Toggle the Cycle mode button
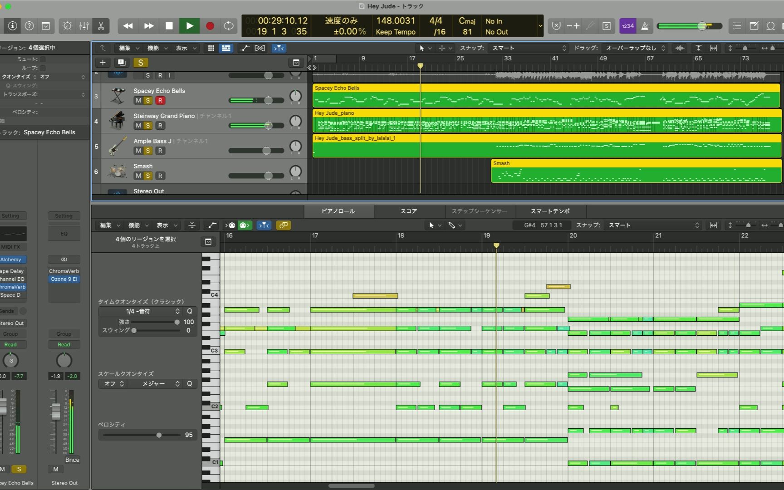 click(x=229, y=26)
